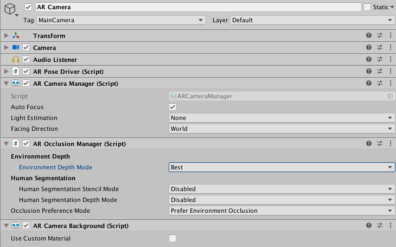Disable the Auto Focus checkbox
The height and width of the screenshot is (247, 396).
173,107
